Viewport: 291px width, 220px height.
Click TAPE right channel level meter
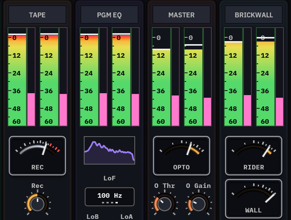tap(49, 77)
